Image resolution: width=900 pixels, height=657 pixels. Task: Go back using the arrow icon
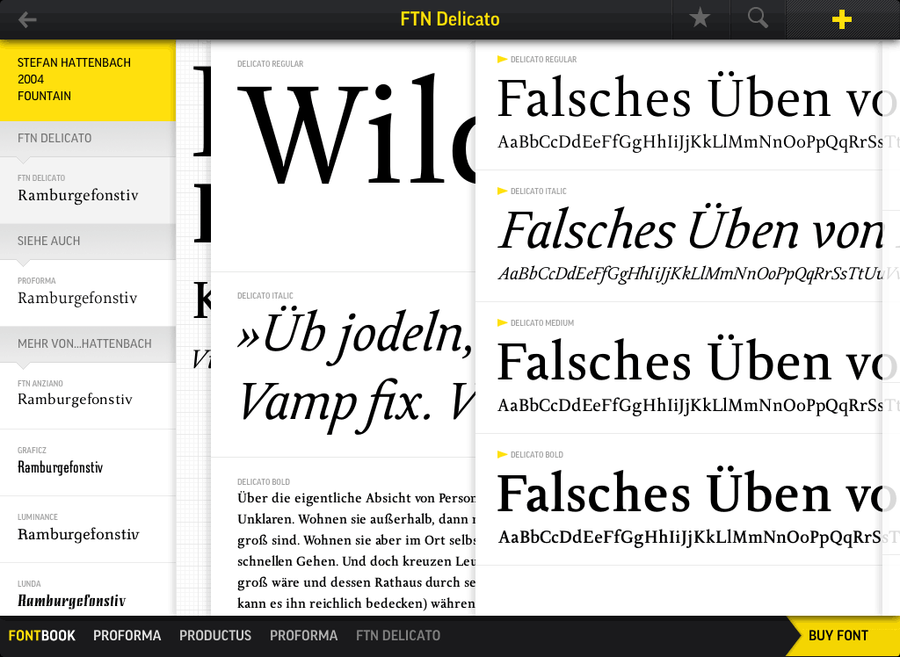(27, 19)
